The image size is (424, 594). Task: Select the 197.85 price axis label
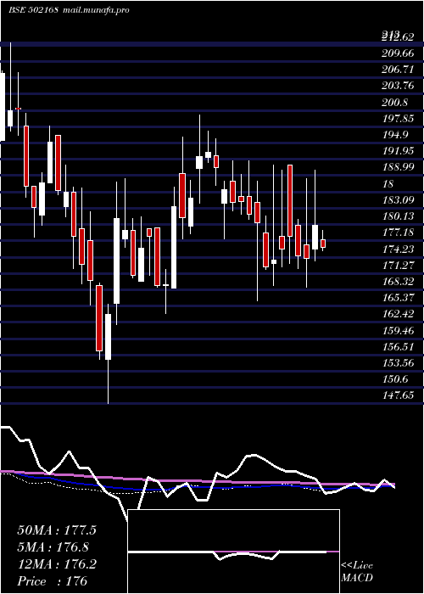(x=398, y=119)
